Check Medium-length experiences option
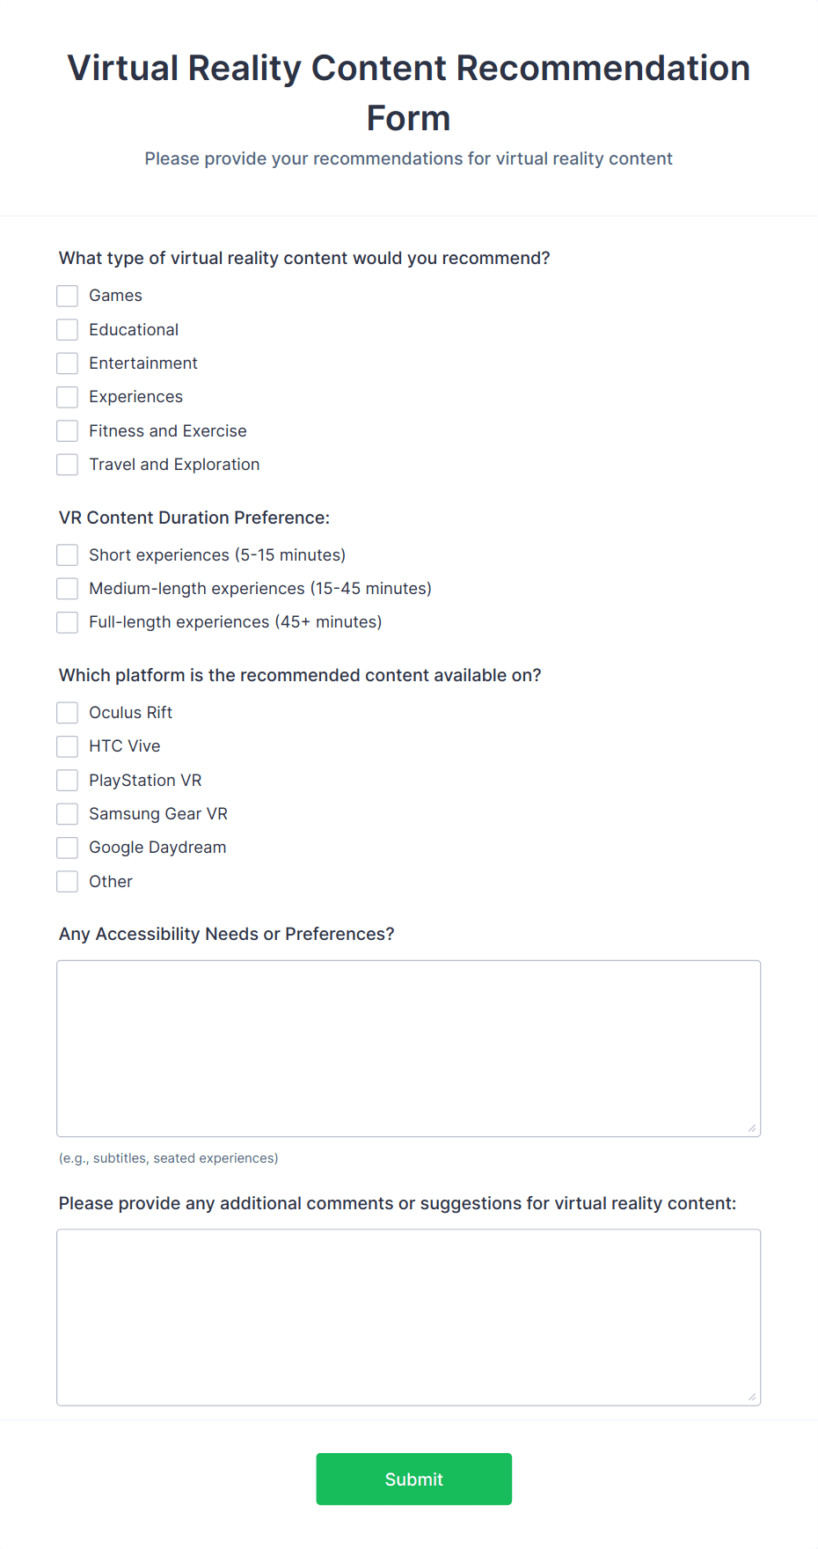 point(67,588)
